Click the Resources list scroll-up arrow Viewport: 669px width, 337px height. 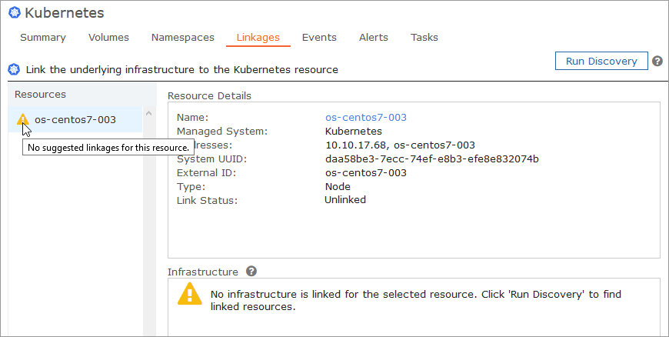(x=149, y=114)
